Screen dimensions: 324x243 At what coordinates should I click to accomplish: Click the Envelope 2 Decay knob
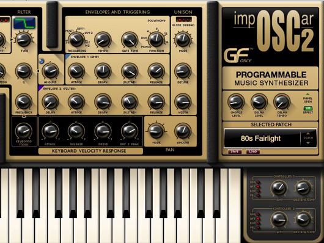pos(103,102)
